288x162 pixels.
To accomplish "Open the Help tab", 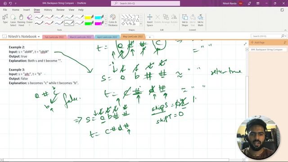I will coord(81,10).
